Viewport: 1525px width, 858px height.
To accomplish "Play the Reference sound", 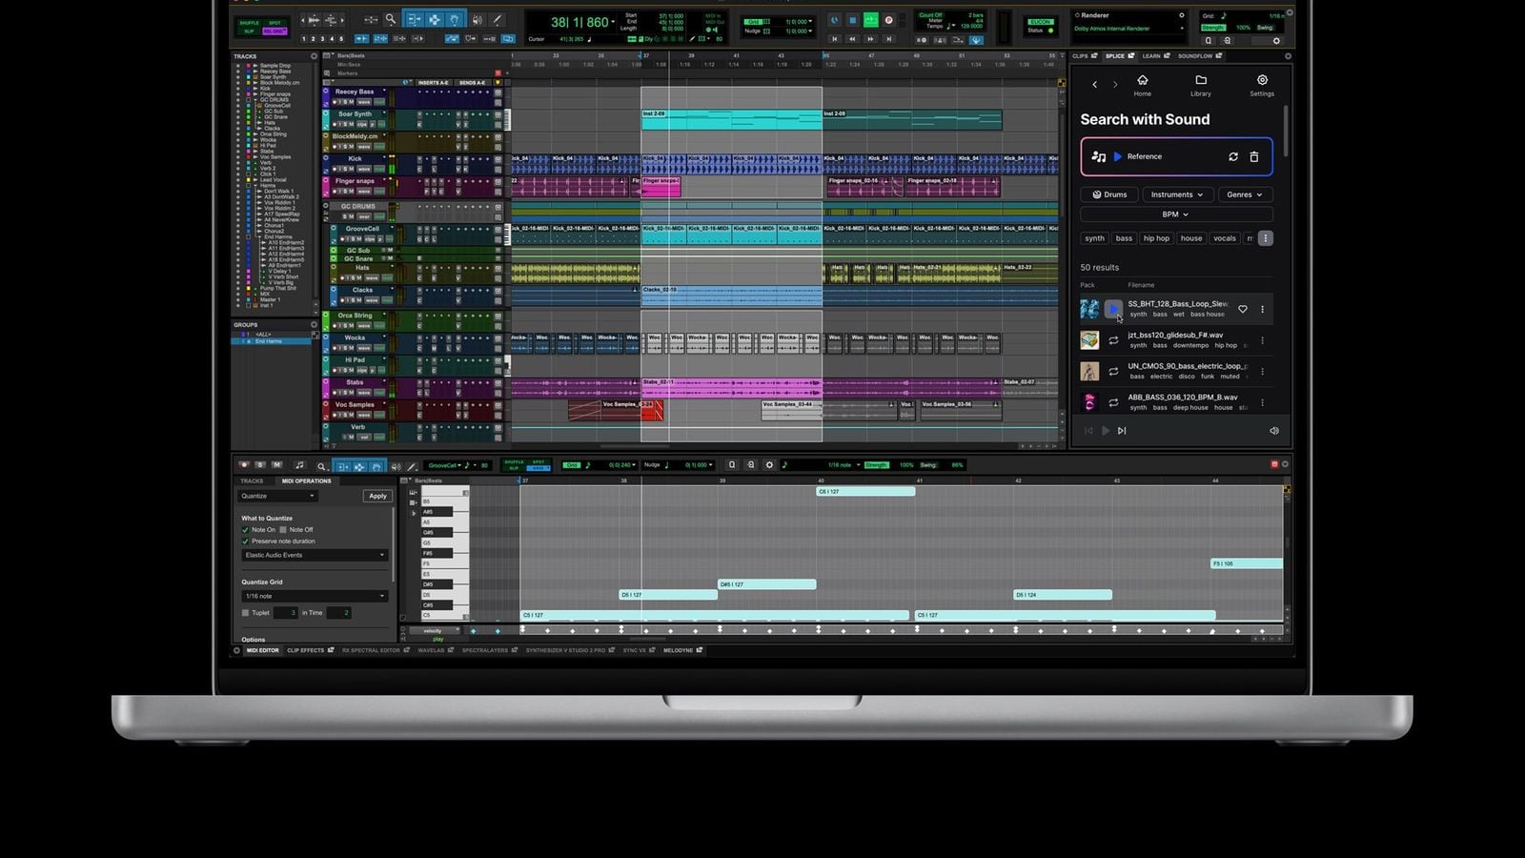I will [1118, 156].
